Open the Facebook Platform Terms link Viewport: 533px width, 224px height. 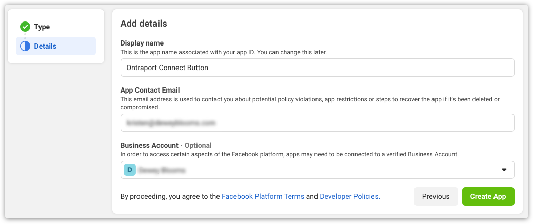coord(263,196)
